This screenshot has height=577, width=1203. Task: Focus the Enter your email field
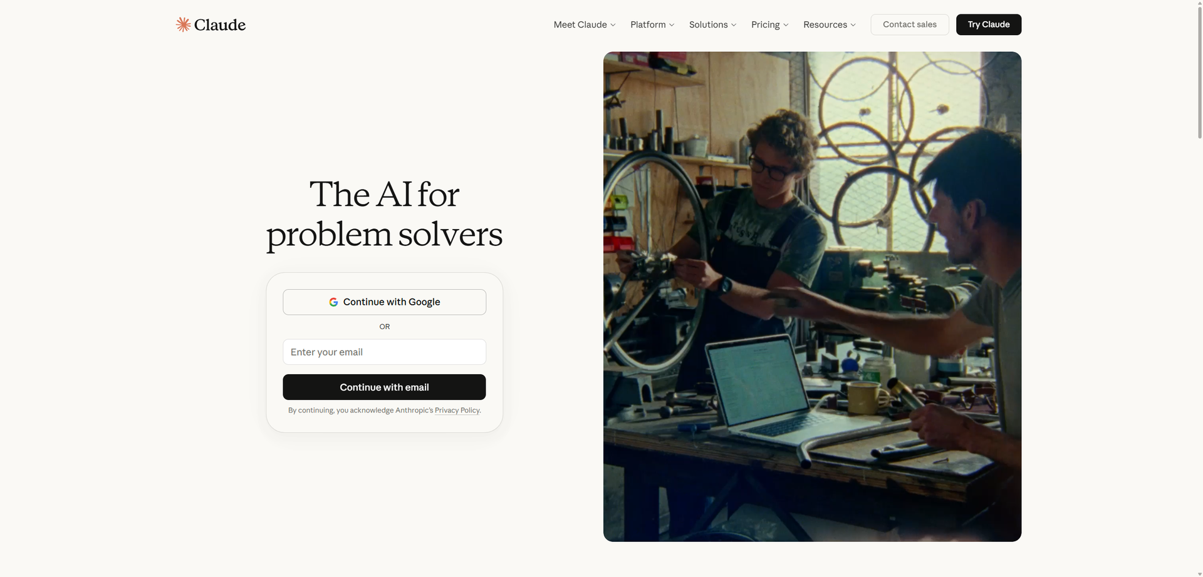384,352
